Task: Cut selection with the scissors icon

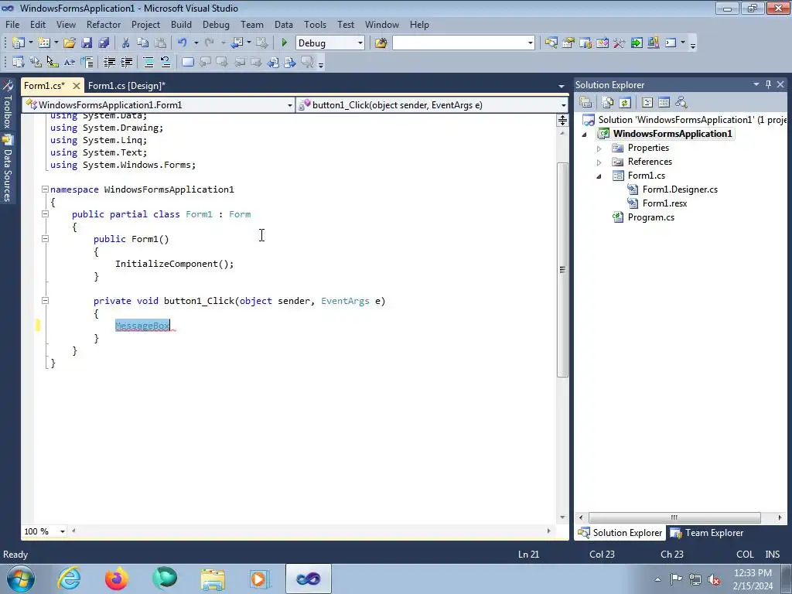Action: coord(126,43)
